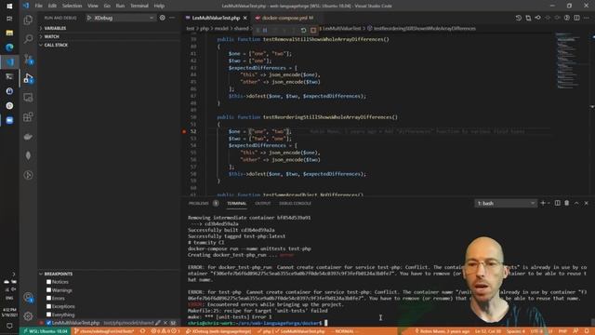
Task: Open Manage gear in activity bar
Action: click(x=28, y=316)
